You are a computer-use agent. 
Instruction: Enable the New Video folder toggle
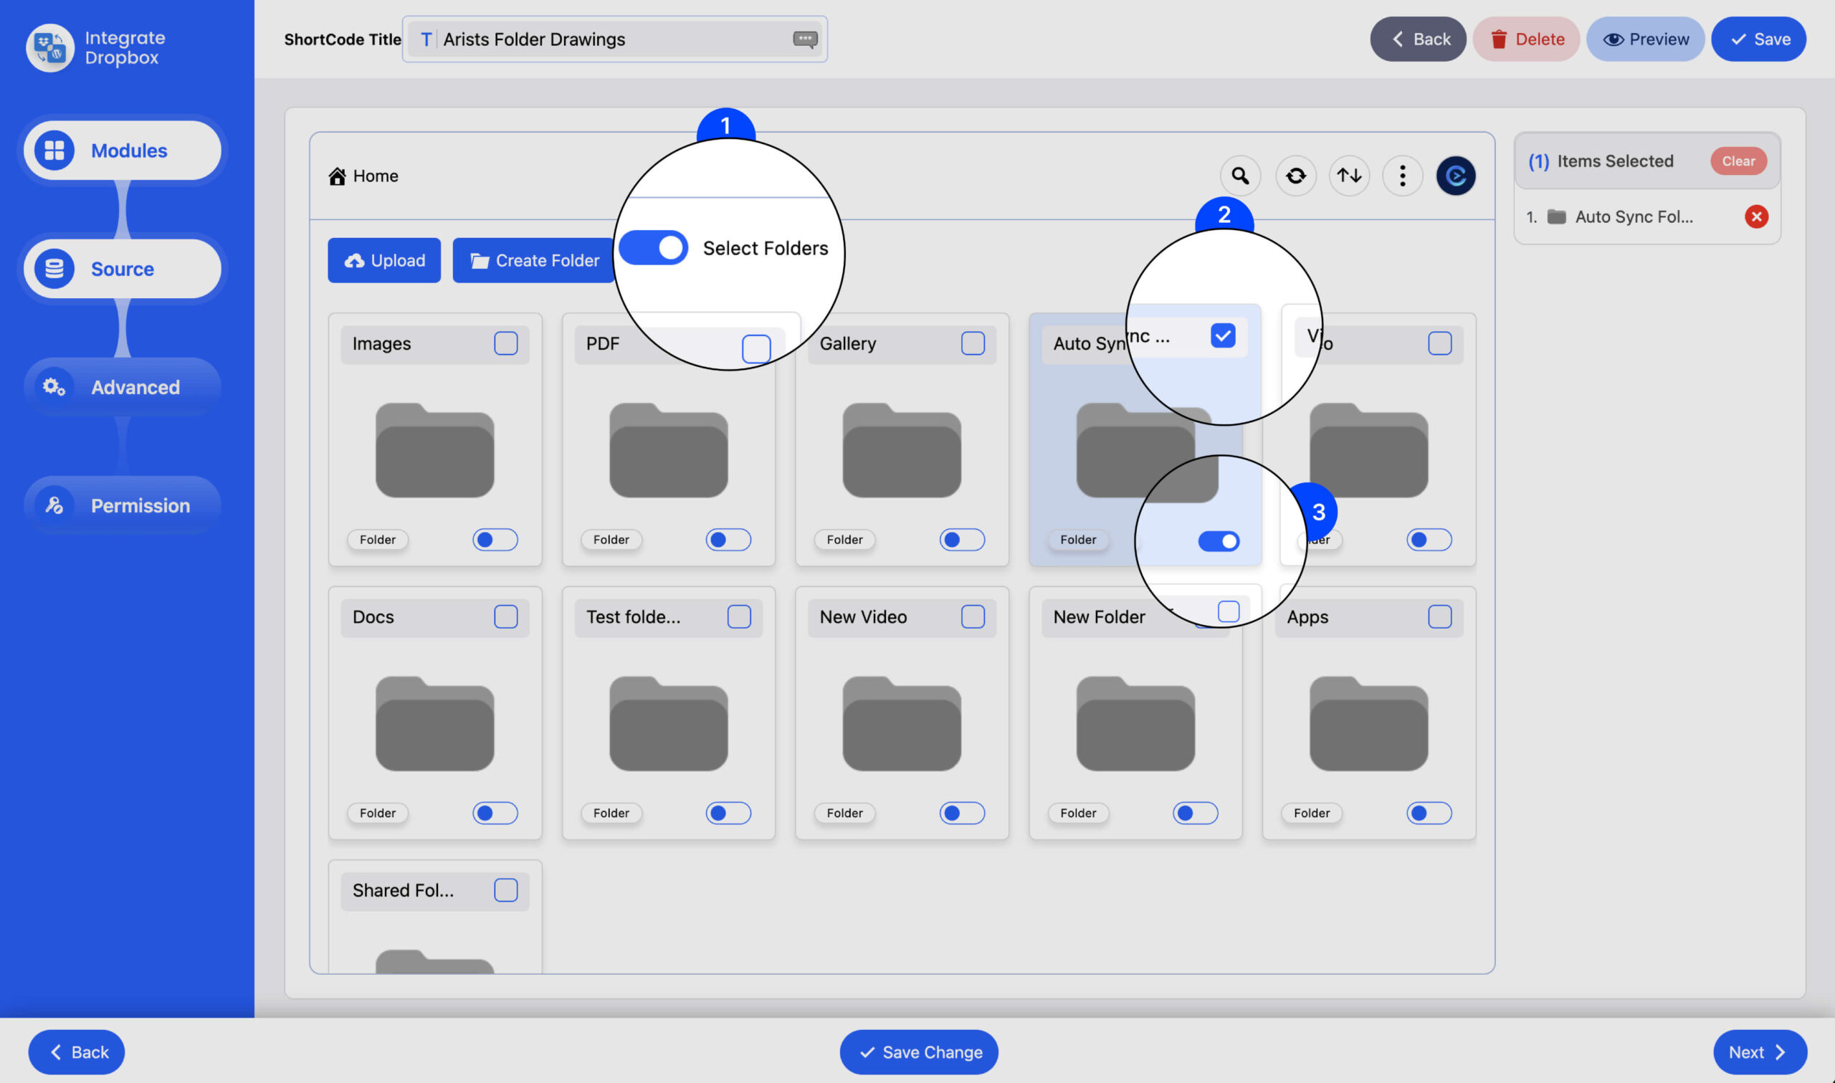962,813
